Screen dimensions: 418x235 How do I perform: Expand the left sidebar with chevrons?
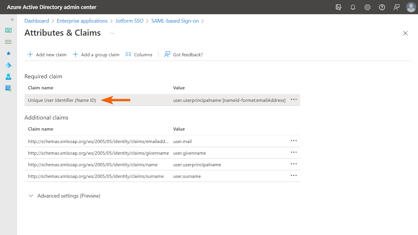point(12,19)
